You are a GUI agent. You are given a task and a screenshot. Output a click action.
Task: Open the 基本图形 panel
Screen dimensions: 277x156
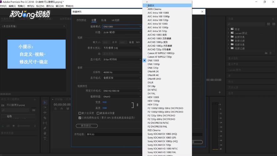click(x=233, y=58)
